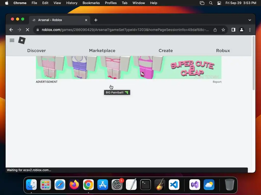The width and height of the screenshot is (261, 195).
Task: Open the Marketplace page link
Action: click(x=102, y=51)
